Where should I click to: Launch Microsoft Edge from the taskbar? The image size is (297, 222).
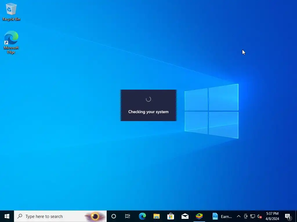(x=142, y=216)
